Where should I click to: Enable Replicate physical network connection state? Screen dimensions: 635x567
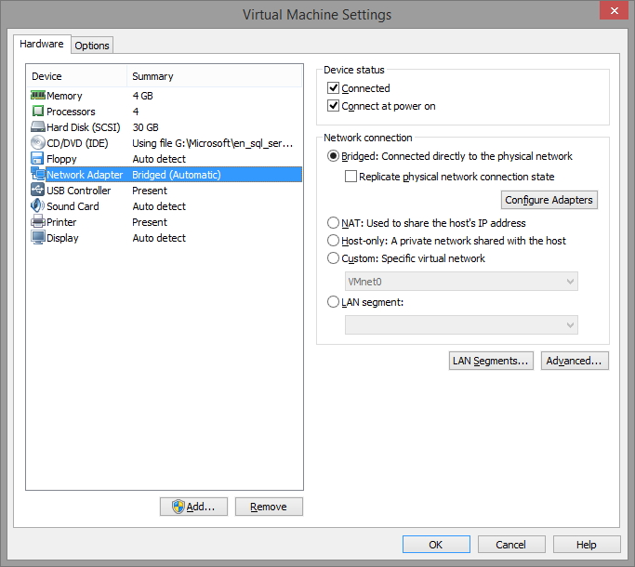point(351,177)
